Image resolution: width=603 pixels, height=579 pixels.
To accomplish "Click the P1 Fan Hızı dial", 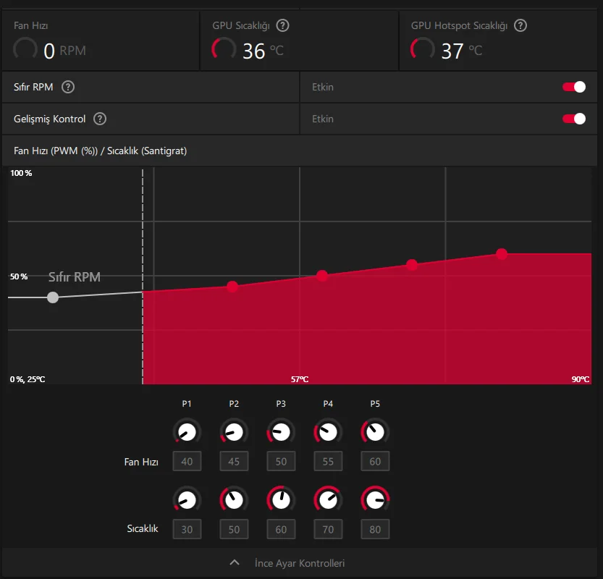I will pos(187,432).
